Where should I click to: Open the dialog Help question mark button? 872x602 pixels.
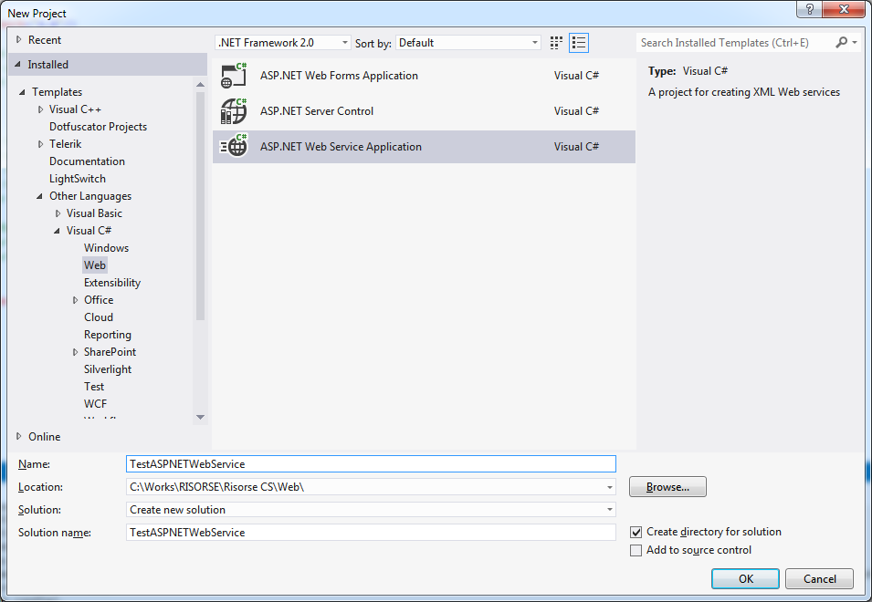pyautogui.click(x=809, y=9)
